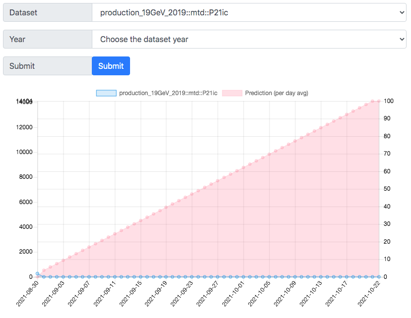The image size is (411, 318).
Task: Click the gray 'Submit' label box
Action: pyautogui.click(x=48, y=66)
